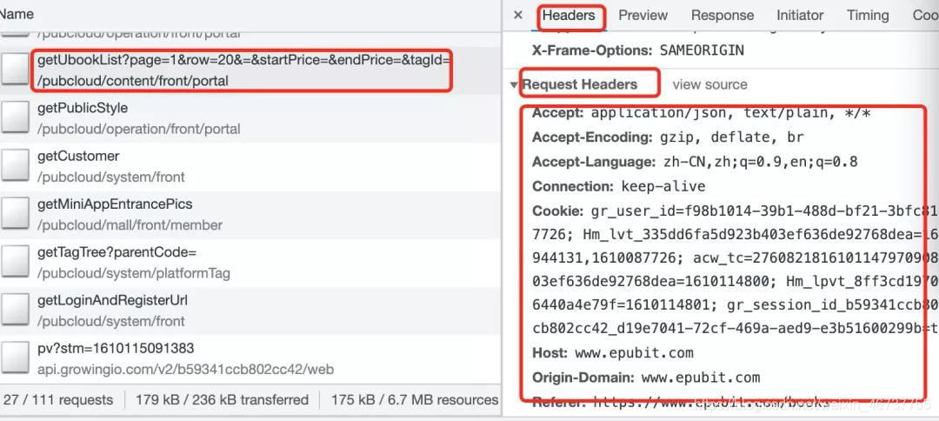Click file icon of getMiniAppEntrancePics request
Viewport: 939px width, 421px height.
(x=15, y=212)
